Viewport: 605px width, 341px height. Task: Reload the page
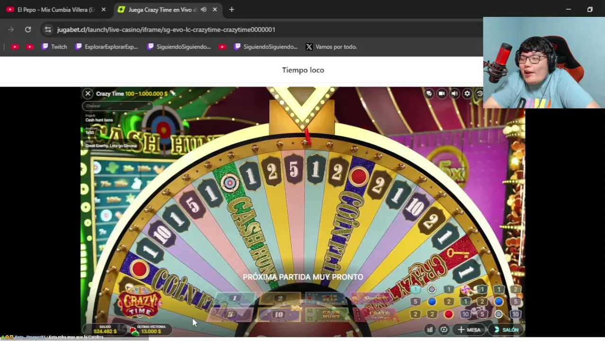click(28, 29)
